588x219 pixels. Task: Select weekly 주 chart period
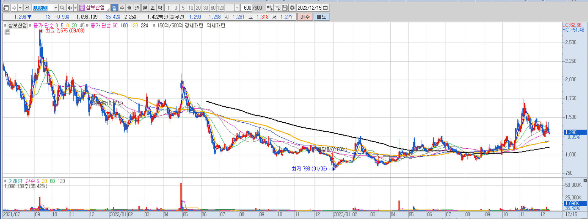[122, 8]
